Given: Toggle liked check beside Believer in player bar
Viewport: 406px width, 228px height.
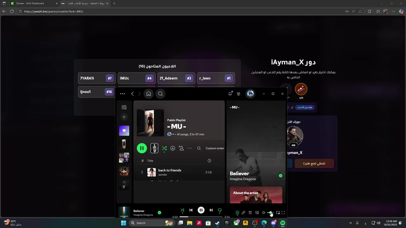Looking at the screenshot, I should click(x=159, y=213).
